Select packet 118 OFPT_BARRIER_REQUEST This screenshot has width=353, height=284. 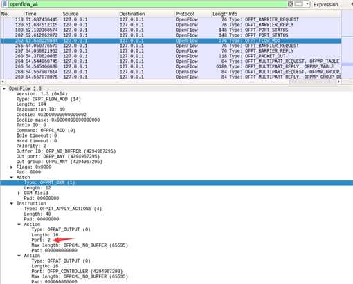[171, 19]
